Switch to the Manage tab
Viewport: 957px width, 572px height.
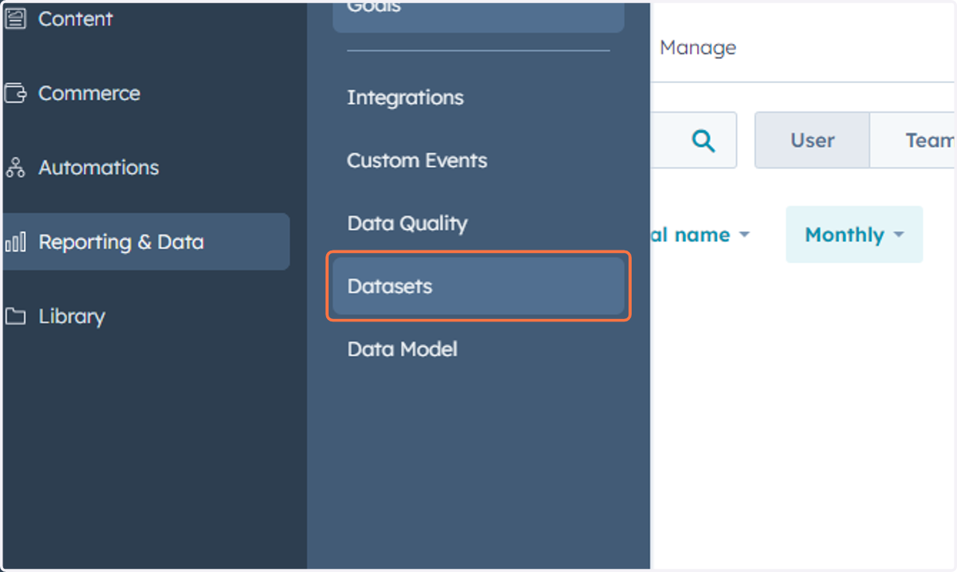(698, 48)
